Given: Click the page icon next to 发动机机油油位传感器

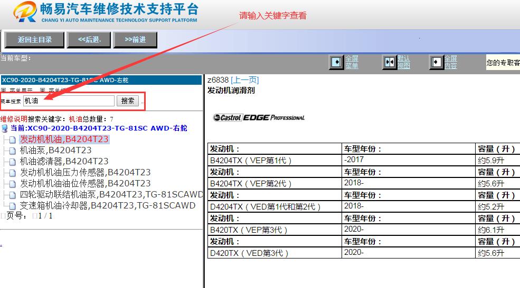Looking at the screenshot, I should click(x=12, y=184).
